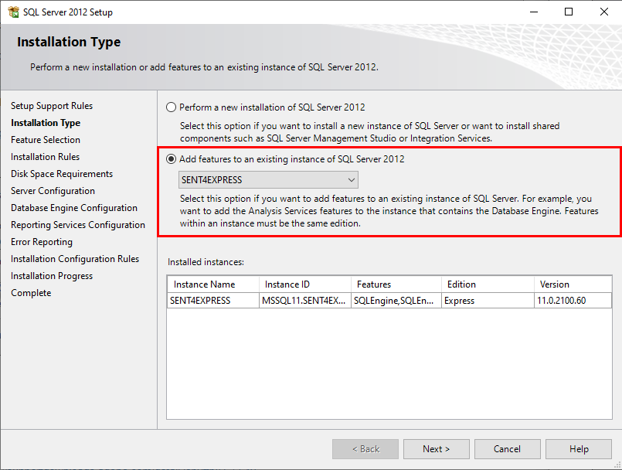Viewport: 622px width, 470px height.
Task: Select 'Add features to an existing instance'
Action: tap(172, 159)
